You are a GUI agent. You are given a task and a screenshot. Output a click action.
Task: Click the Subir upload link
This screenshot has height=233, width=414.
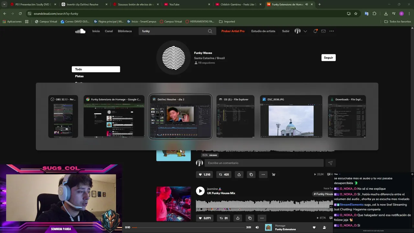click(286, 31)
